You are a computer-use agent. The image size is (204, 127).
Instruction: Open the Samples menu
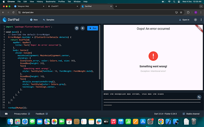pos(49,20)
